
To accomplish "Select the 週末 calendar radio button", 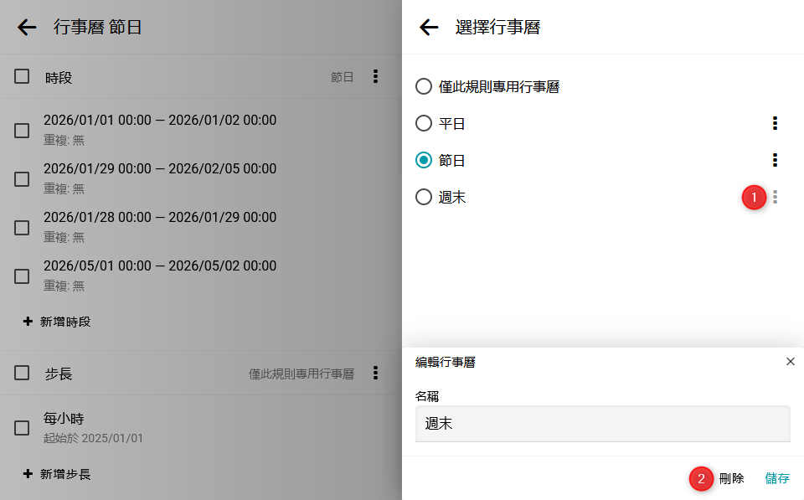I will 424,197.
